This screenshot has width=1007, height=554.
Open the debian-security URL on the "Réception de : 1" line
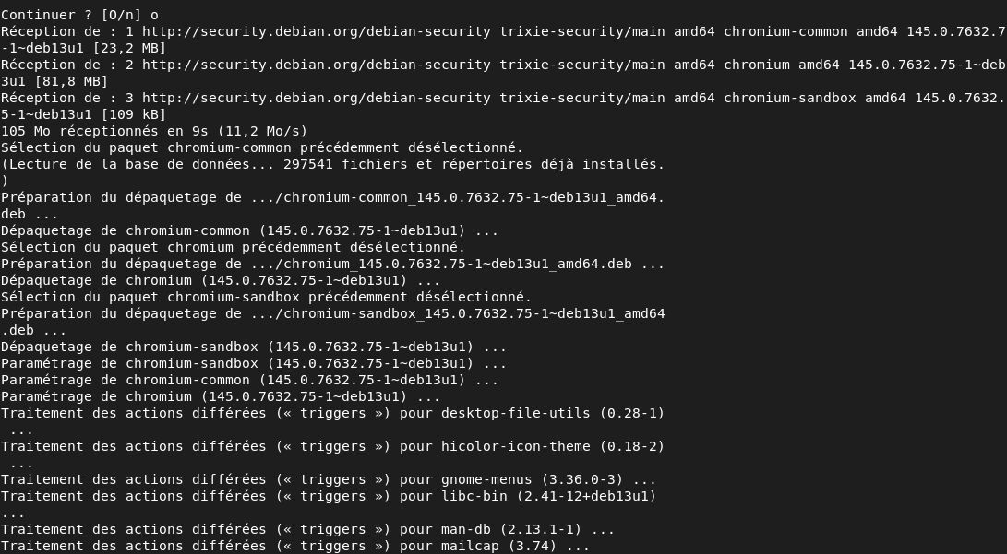pyautogui.click(x=316, y=31)
